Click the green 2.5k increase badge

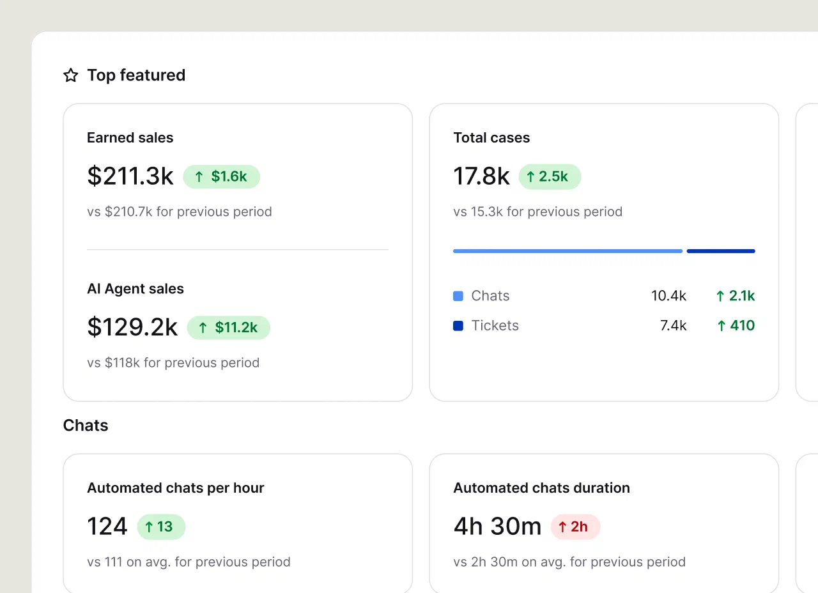click(x=550, y=176)
